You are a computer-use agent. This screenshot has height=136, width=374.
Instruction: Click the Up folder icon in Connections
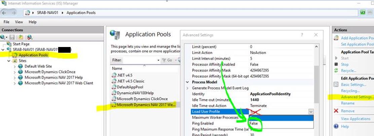coord(21,37)
